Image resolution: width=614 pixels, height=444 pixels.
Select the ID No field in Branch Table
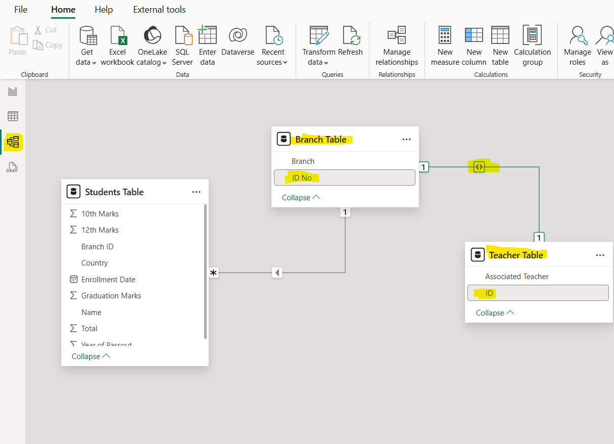[x=344, y=177]
